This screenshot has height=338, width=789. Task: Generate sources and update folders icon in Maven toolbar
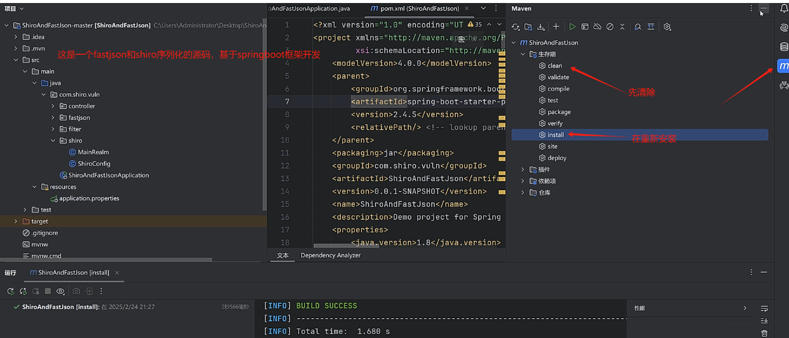click(528, 27)
